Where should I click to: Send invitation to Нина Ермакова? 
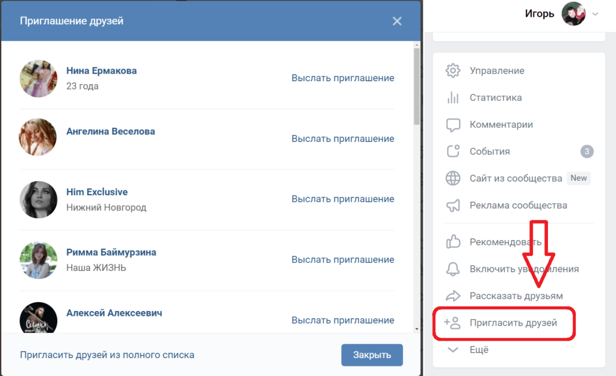pyautogui.click(x=342, y=78)
